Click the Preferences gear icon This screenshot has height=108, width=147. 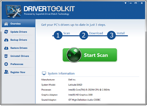click(6, 64)
